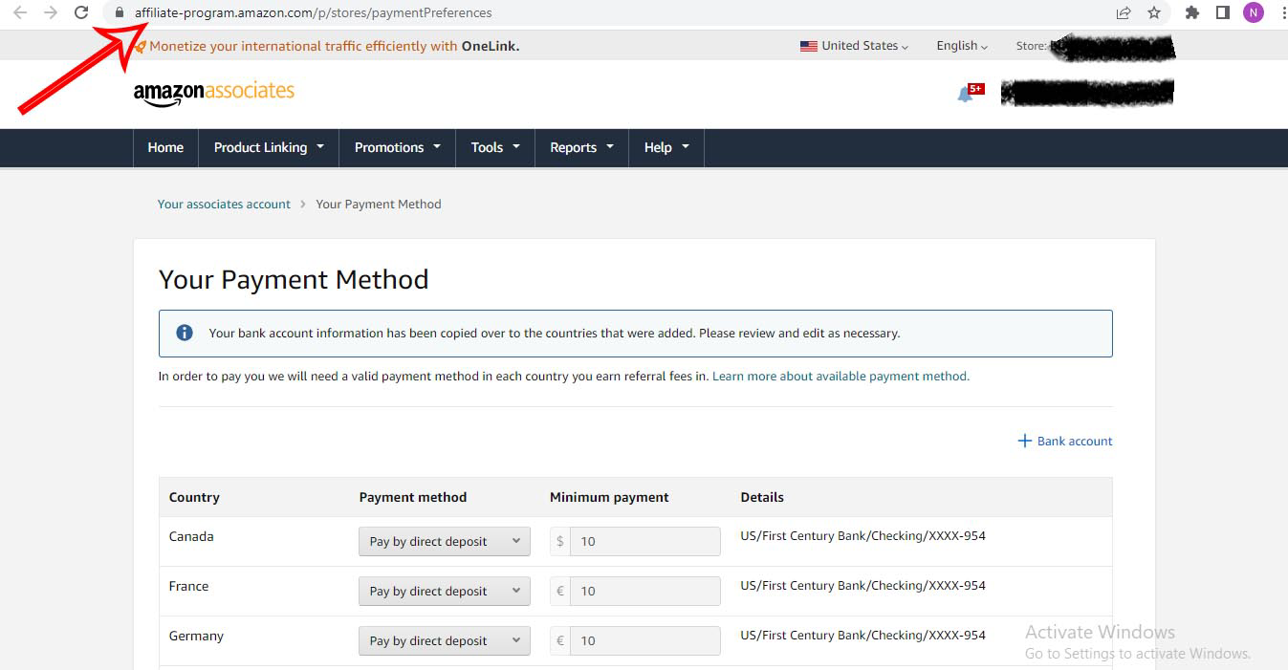Open the English language selector
Screen dimensions: 1288x670
pos(962,46)
